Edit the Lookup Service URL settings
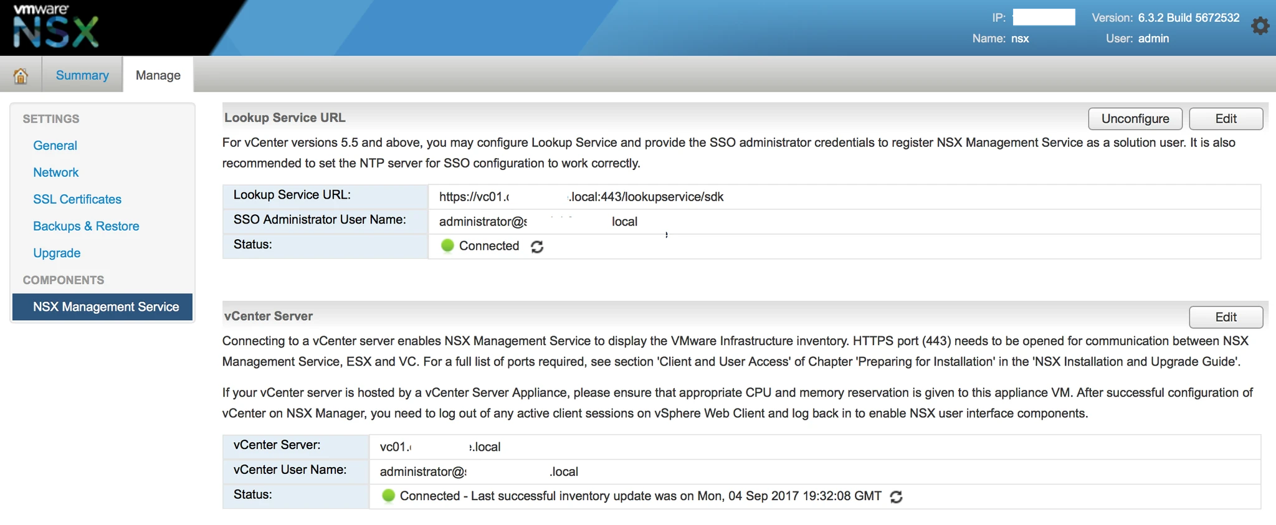Screen dimensions: 1276x525 coord(1226,119)
